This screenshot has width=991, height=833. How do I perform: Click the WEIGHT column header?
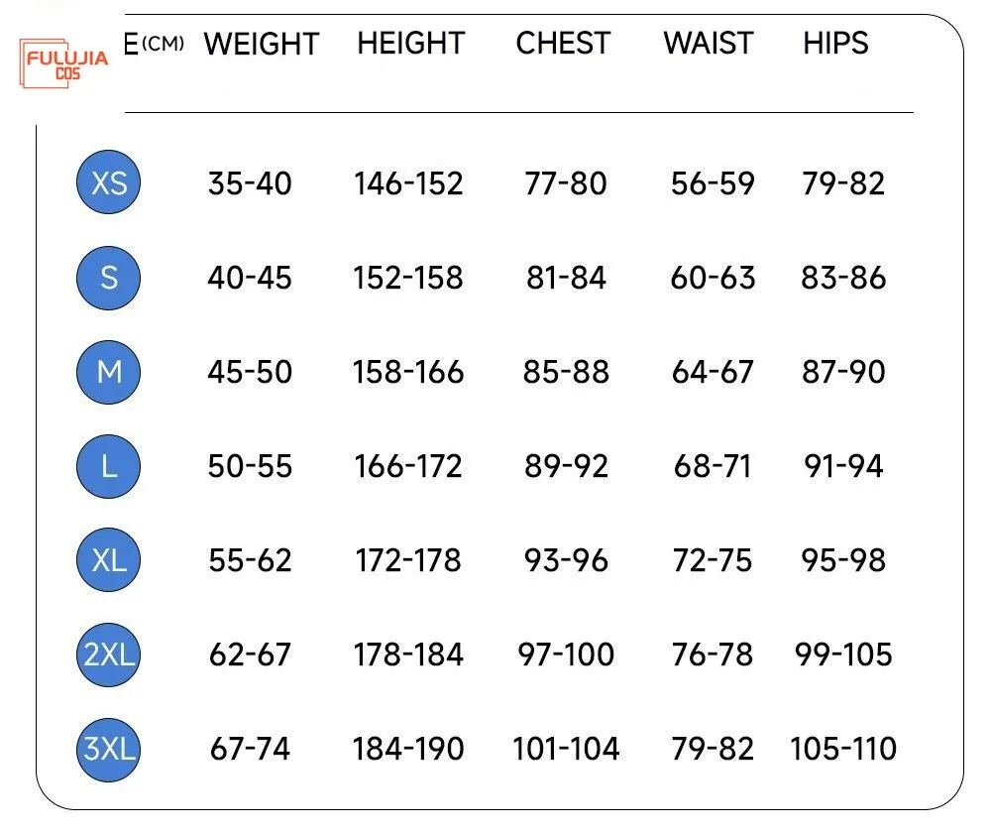point(261,44)
